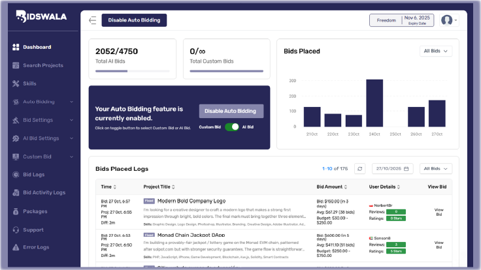Open Bid Activity Logs menu item
This screenshot has width=481, height=270.
[x=44, y=193]
